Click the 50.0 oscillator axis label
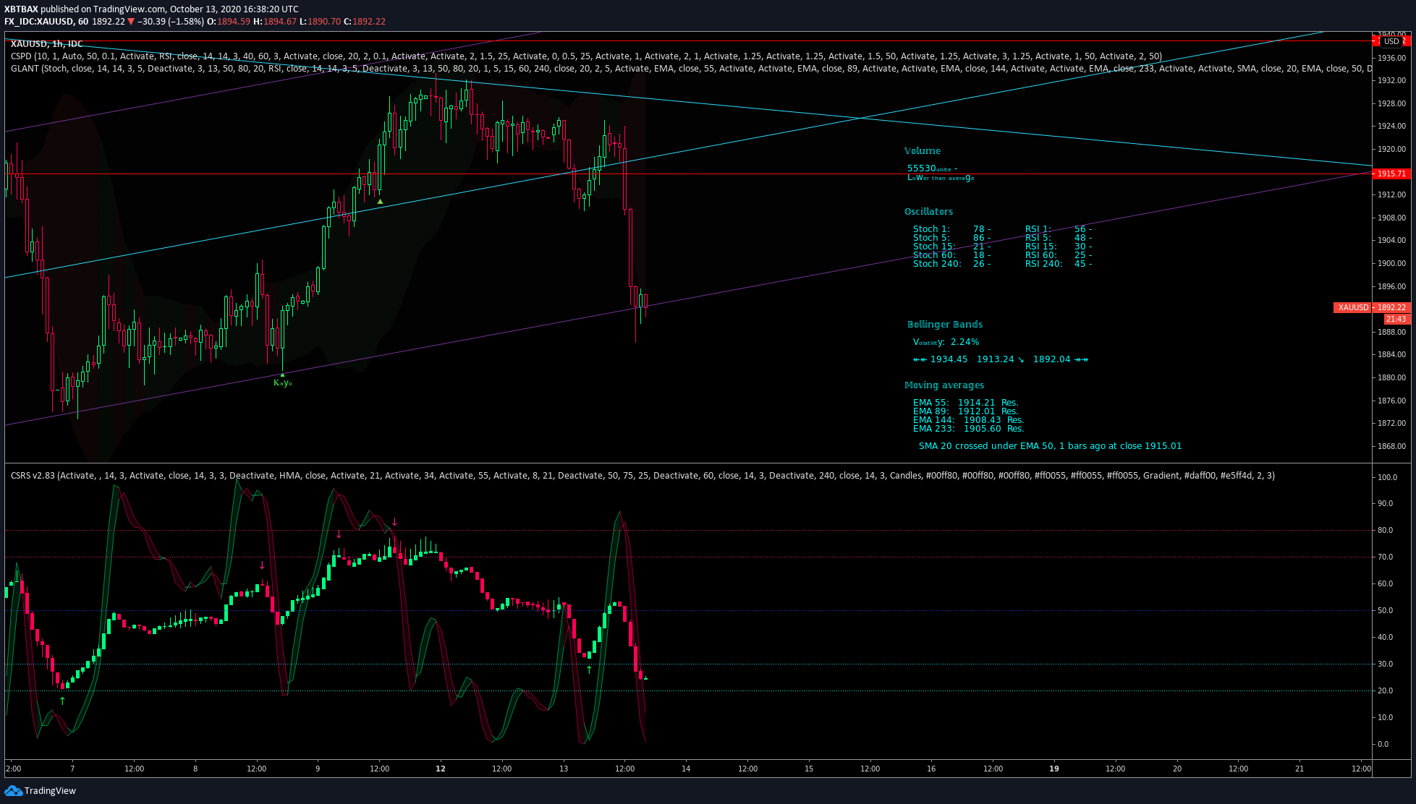 (x=1385, y=610)
